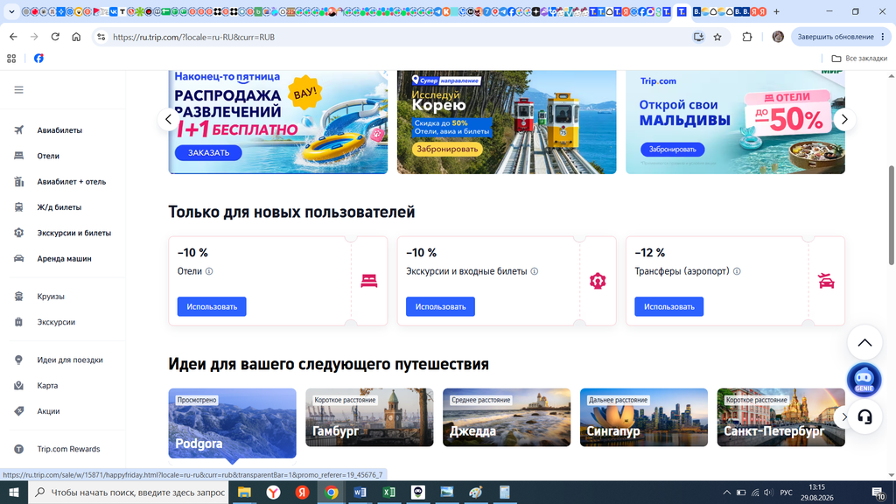
Task: Open the apps grid in bookmarks bar
Action: [x=11, y=59]
